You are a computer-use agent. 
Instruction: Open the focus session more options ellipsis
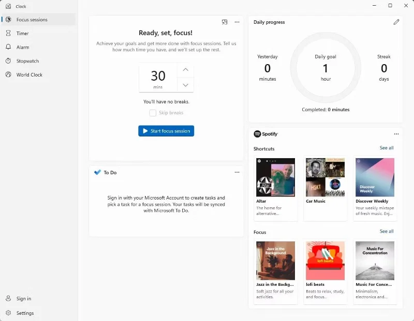(237, 22)
